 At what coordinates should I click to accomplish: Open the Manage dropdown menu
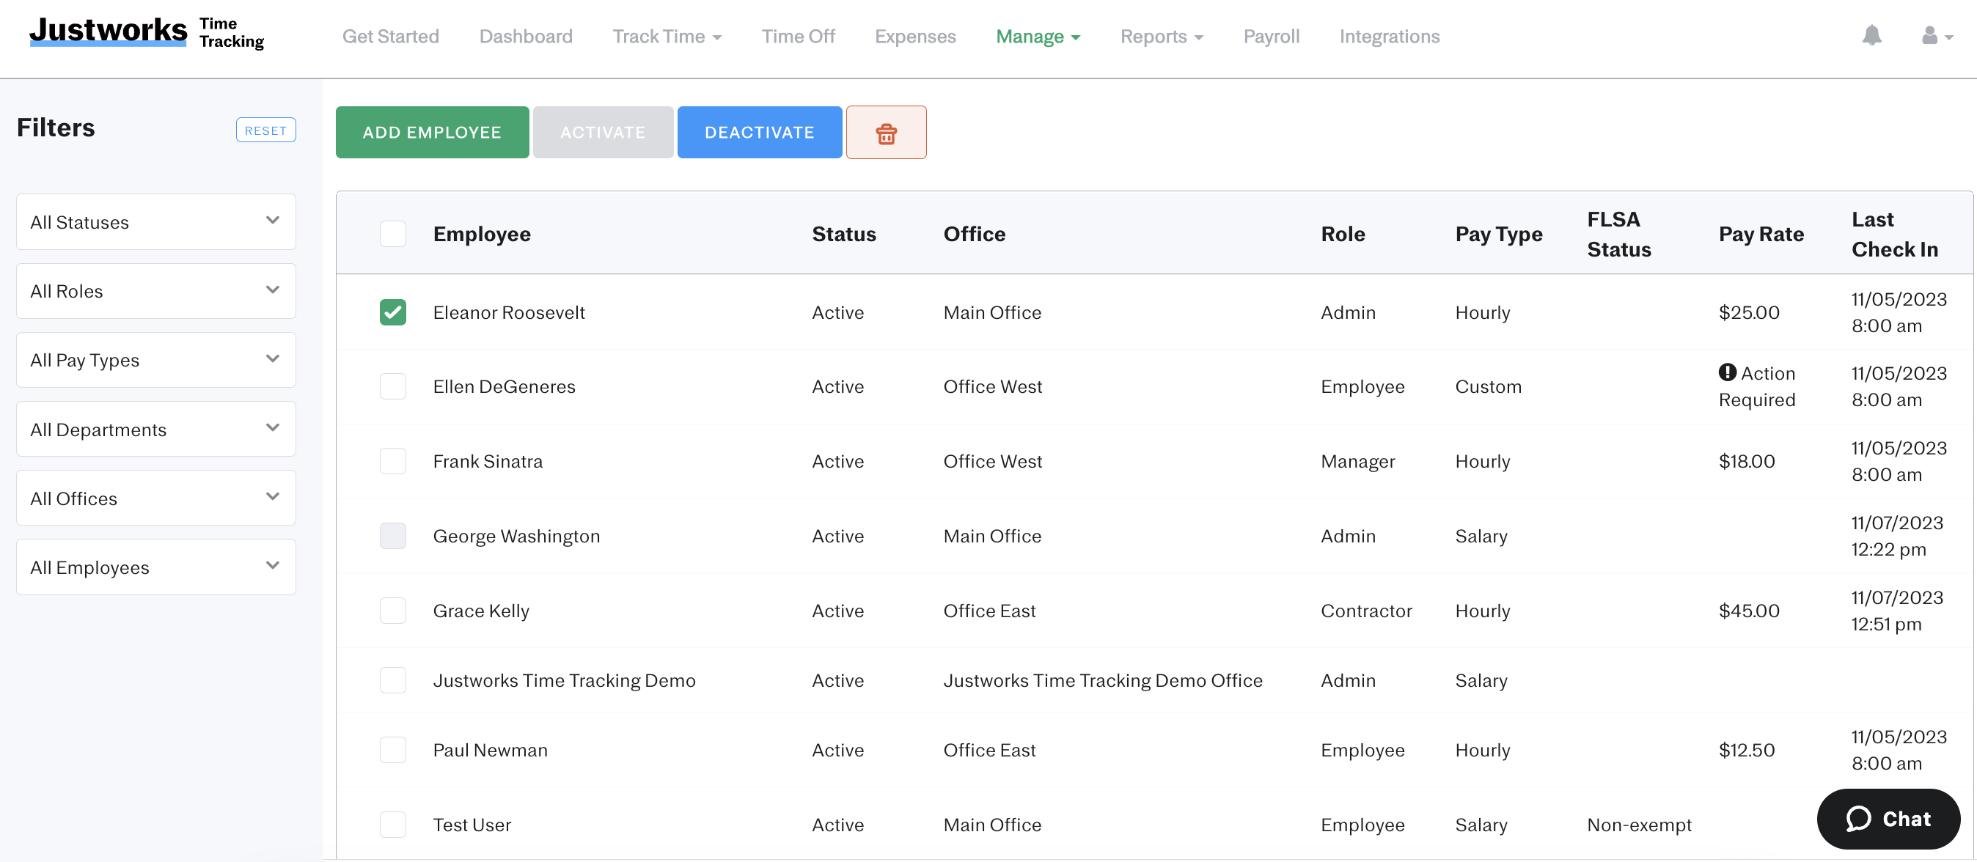click(1038, 36)
